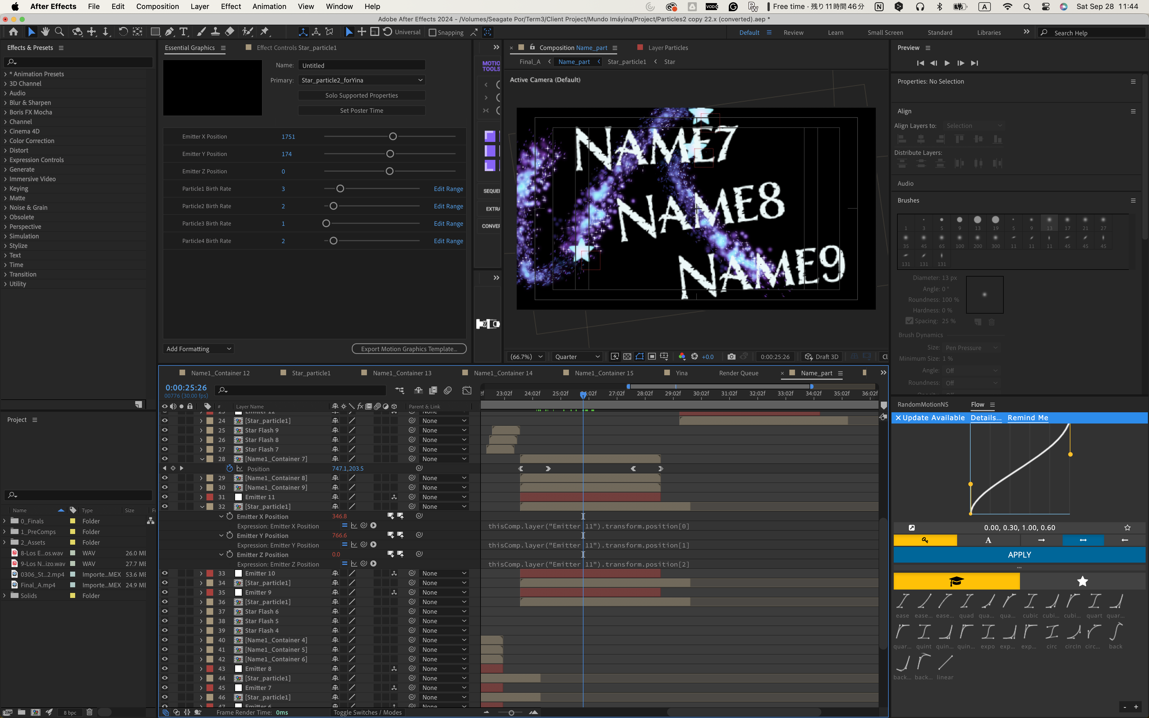Select the Type tool
Viewport: 1149px width, 718px height.
(184, 32)
